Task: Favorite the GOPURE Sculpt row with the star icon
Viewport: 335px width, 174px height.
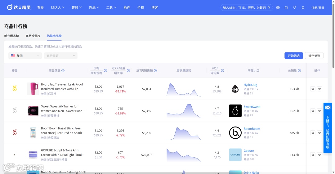Action: (313, 155)
